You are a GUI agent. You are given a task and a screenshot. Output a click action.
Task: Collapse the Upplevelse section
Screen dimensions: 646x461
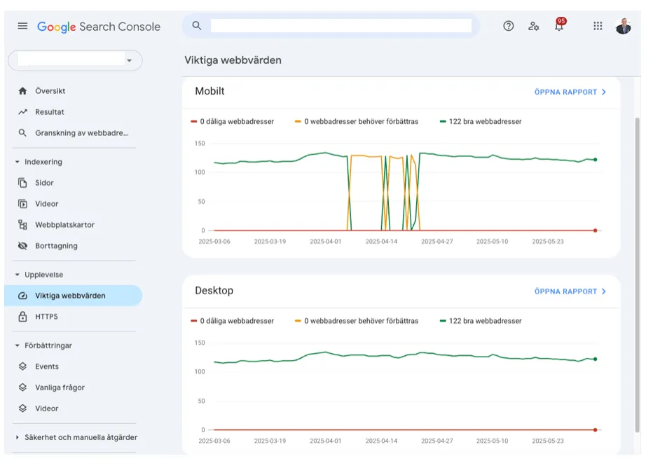click(x=18, y=275)
